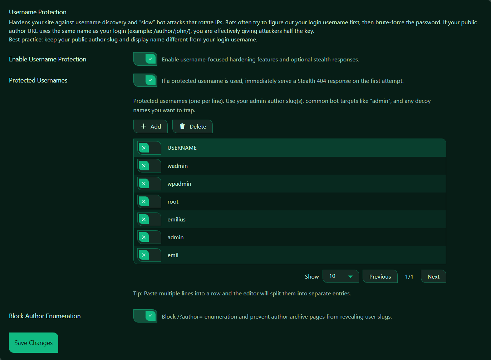Go to Next page of usernames
The height and width of the screenshot is (360, 491).
[x=433, y=276]
